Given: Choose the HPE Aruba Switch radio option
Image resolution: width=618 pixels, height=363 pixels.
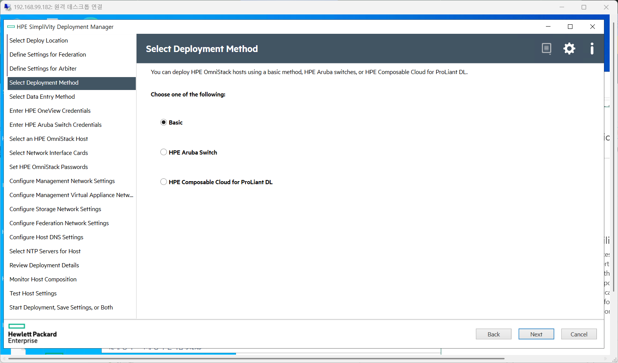Looking at the screenshot, I should pyautogui.click(x=164, y=152).
